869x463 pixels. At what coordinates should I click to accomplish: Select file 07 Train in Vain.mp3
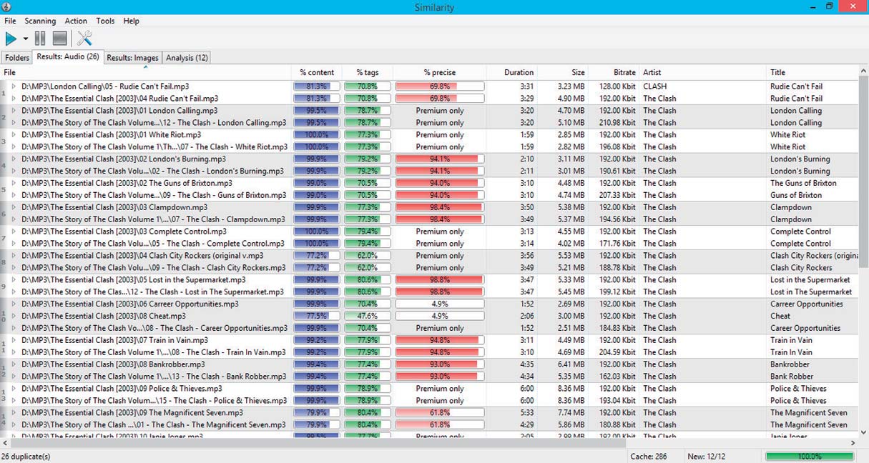(115, 340)
